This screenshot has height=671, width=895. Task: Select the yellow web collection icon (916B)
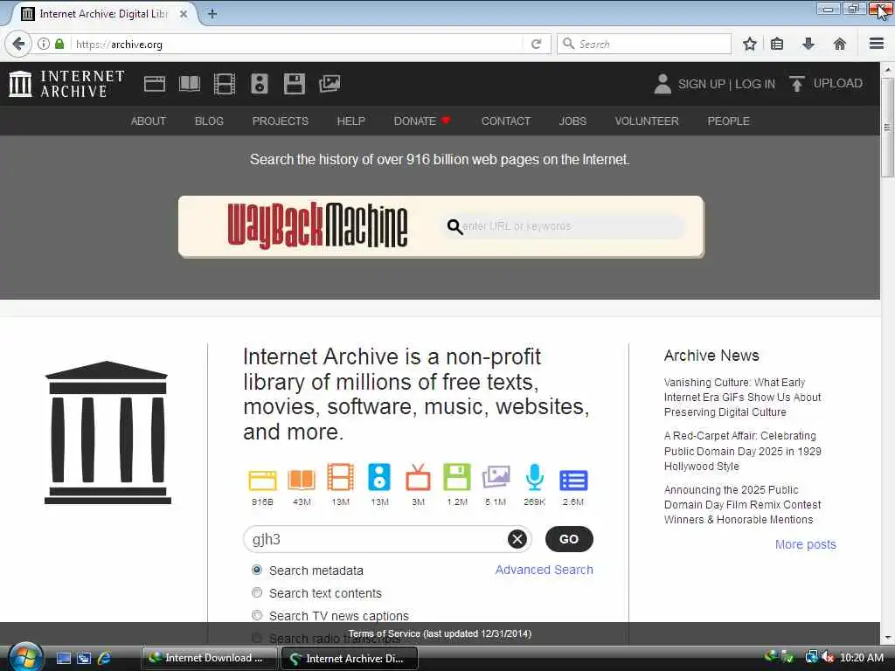[262, 480]
